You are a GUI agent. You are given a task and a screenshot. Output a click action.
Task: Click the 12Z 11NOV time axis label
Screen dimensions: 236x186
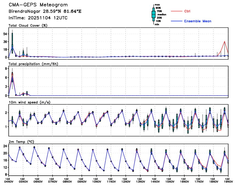(111, 180)
